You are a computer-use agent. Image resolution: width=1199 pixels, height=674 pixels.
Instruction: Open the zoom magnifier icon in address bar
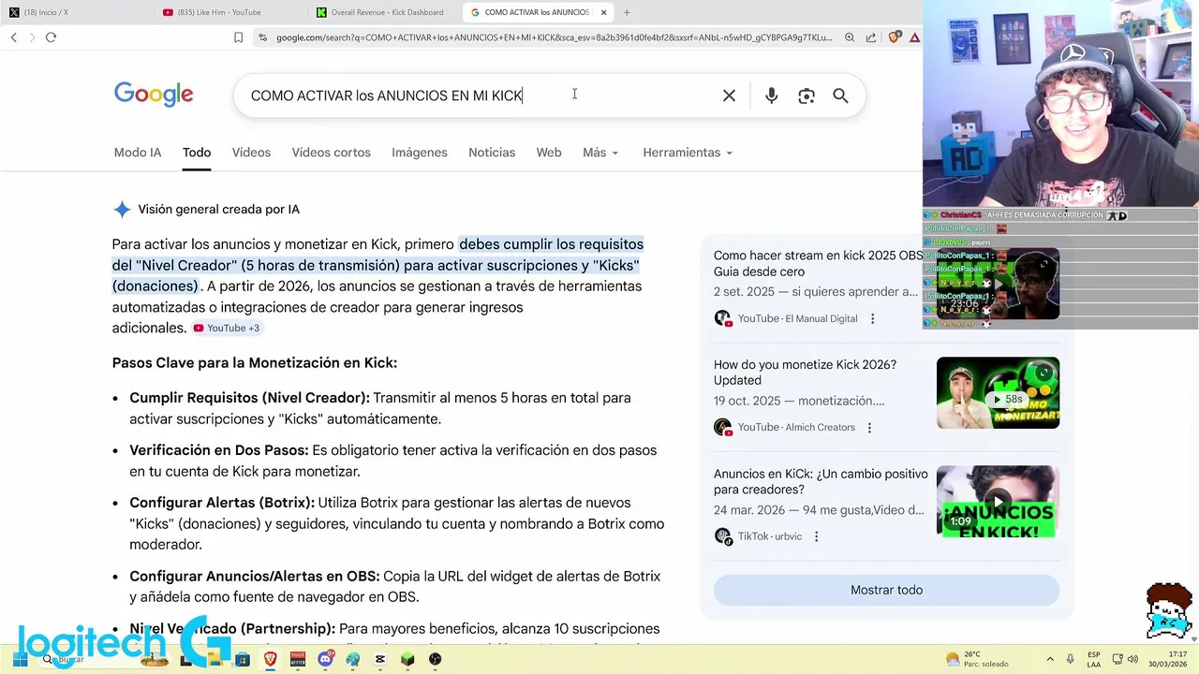(850, 37)
